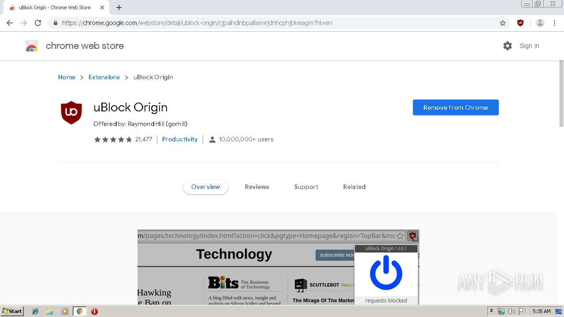Click the users person icon

(212, 140)
